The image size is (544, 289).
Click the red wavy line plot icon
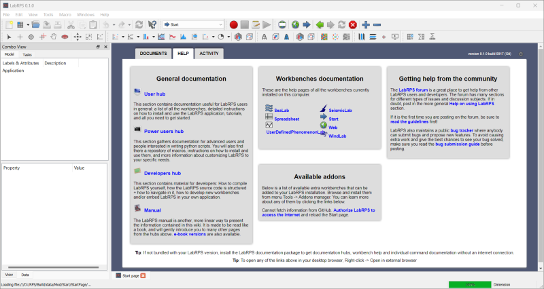(172, 37)
